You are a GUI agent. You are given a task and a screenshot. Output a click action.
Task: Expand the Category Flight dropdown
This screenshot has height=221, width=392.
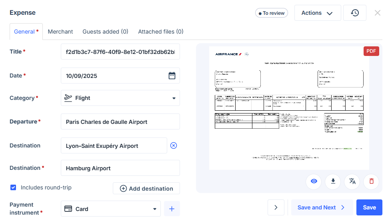pyautogui.click(x=174, y=98)
